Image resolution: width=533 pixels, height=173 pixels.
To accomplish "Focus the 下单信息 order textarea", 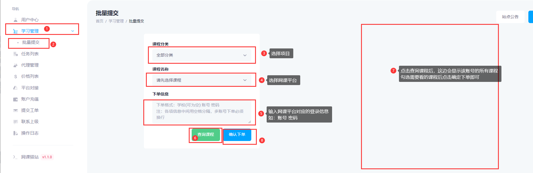I will 202,112.
